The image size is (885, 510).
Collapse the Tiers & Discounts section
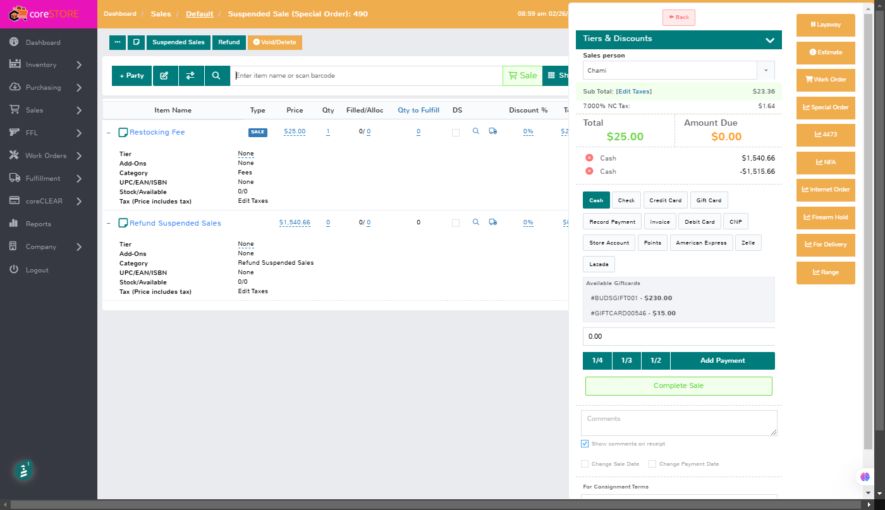click(x=770, y=39)
